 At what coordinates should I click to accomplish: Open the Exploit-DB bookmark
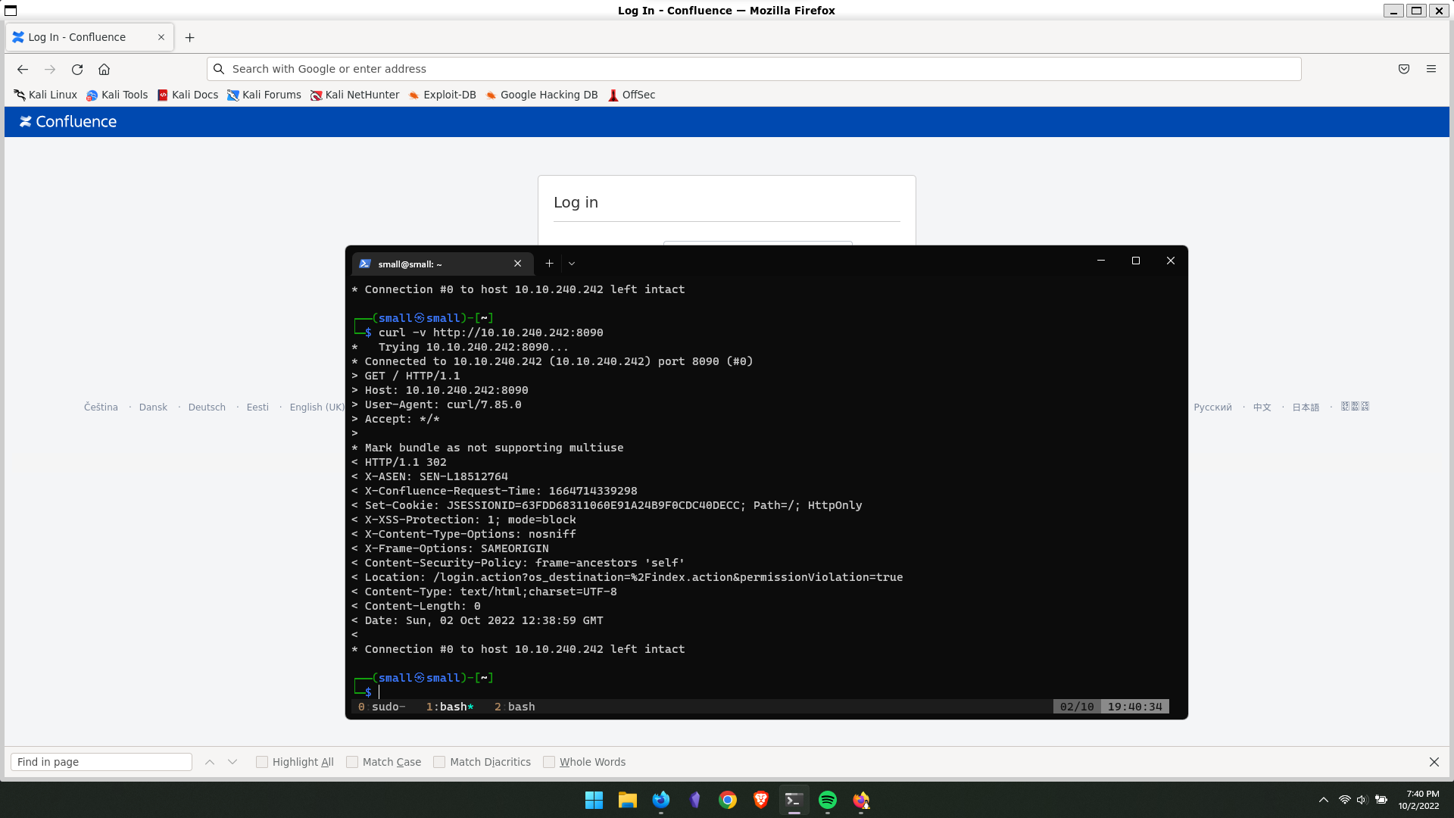pos(442,95)
